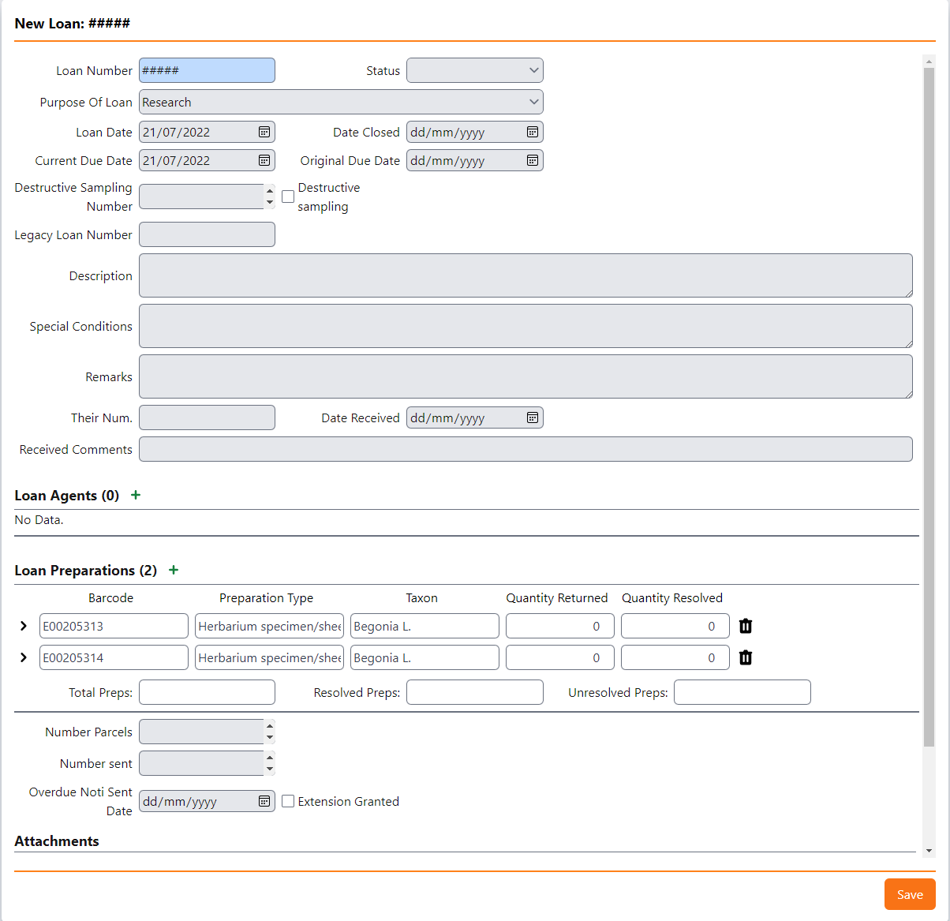Delete preparation E00205313 with trash icon
The height and width of the screenshot is (921, 950).
click(x=746, y=626)
